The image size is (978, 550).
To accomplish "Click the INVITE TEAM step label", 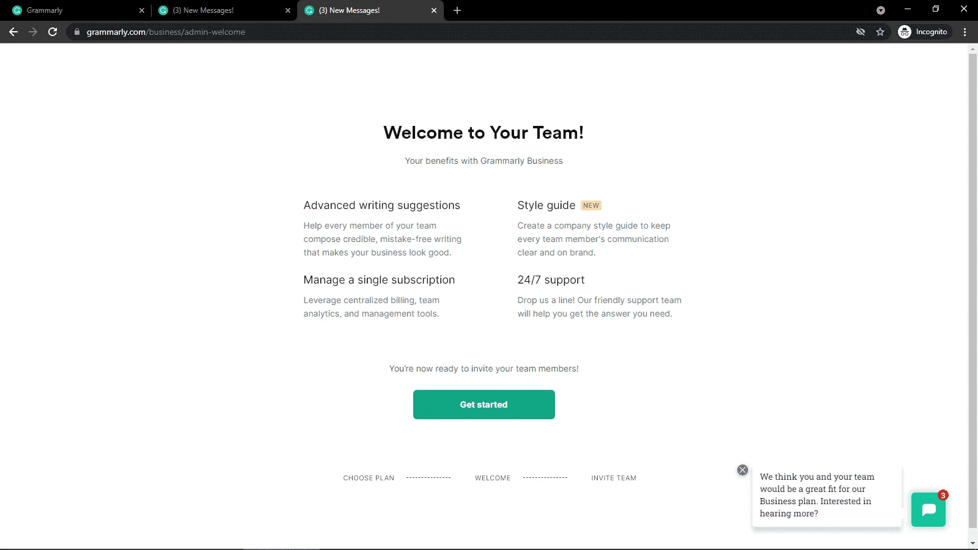I will coord(614,478).
